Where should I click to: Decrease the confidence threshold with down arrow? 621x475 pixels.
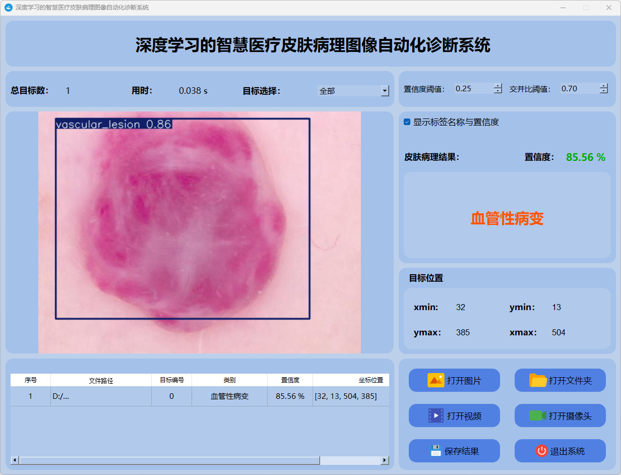(x=498, y=91)
